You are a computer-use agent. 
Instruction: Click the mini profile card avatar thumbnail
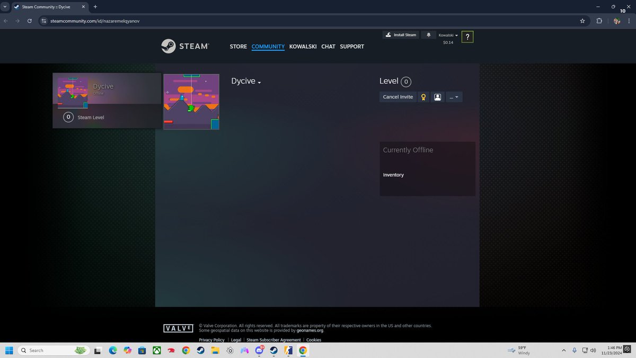point(73,93)
